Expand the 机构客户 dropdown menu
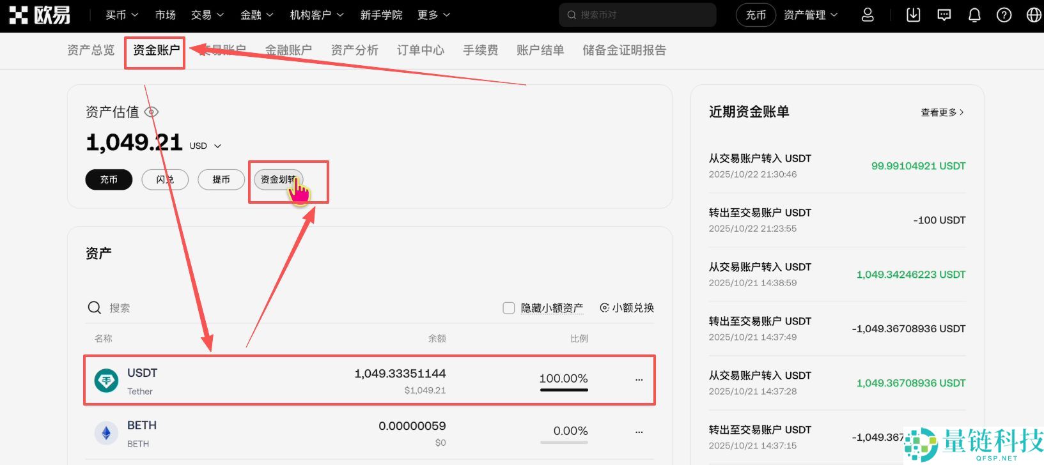The height and width of the screenshot is (465, 1044). pyautogui.click(x=316, y=15)
